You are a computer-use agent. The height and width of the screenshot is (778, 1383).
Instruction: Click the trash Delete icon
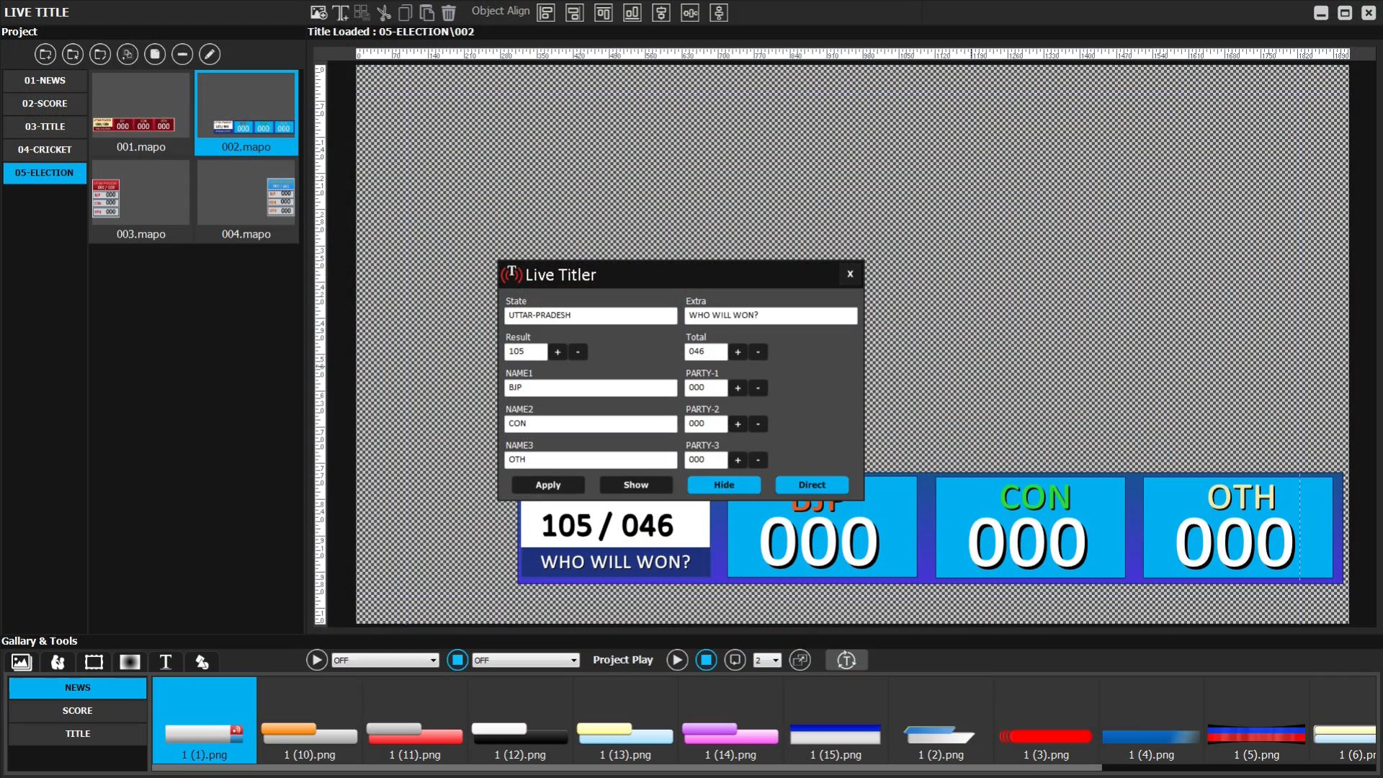[x=449, y=12]
